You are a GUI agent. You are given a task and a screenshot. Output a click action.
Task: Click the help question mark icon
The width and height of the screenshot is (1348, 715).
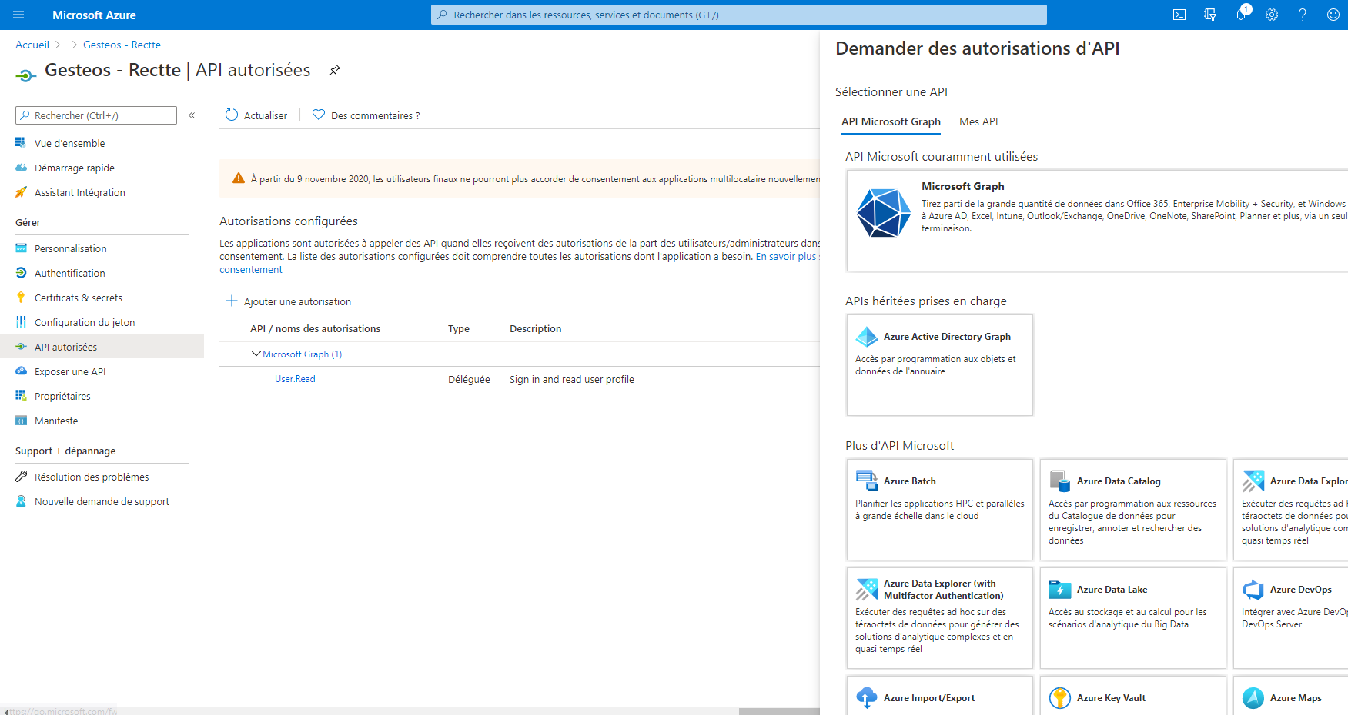[1302, 15]
